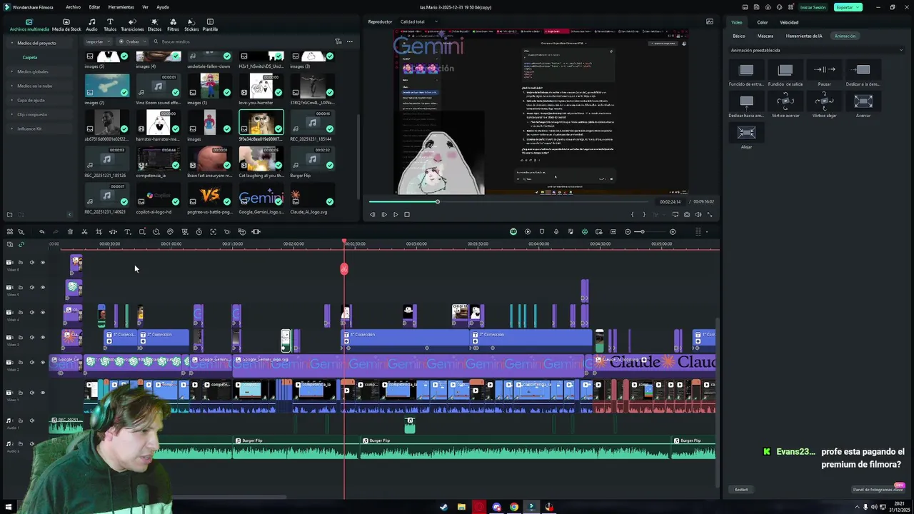
Task: Click the snapshot camera icon under preview
Action: pos(687,214)
